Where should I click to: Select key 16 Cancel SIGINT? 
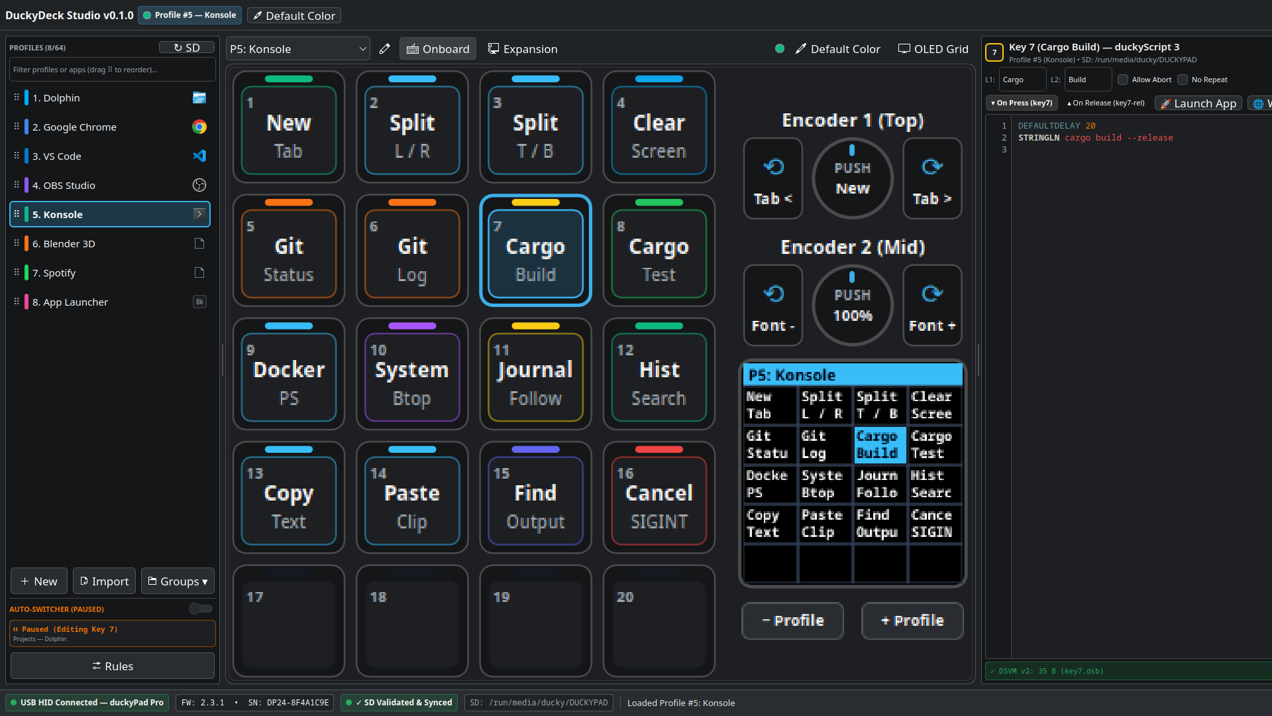click(659, 497)
